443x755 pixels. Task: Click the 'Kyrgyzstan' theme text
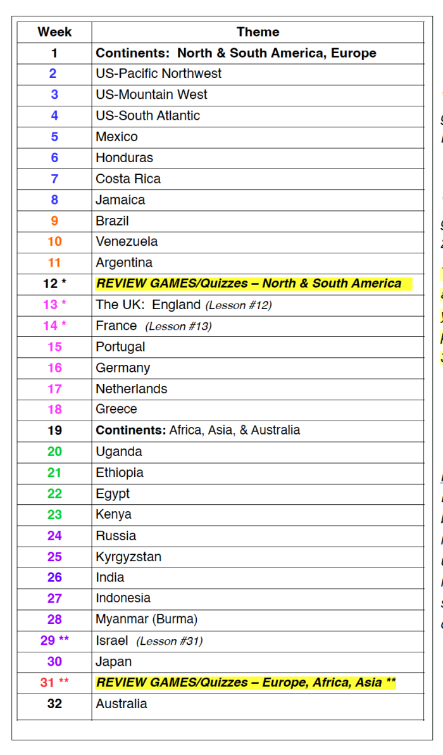128,557
